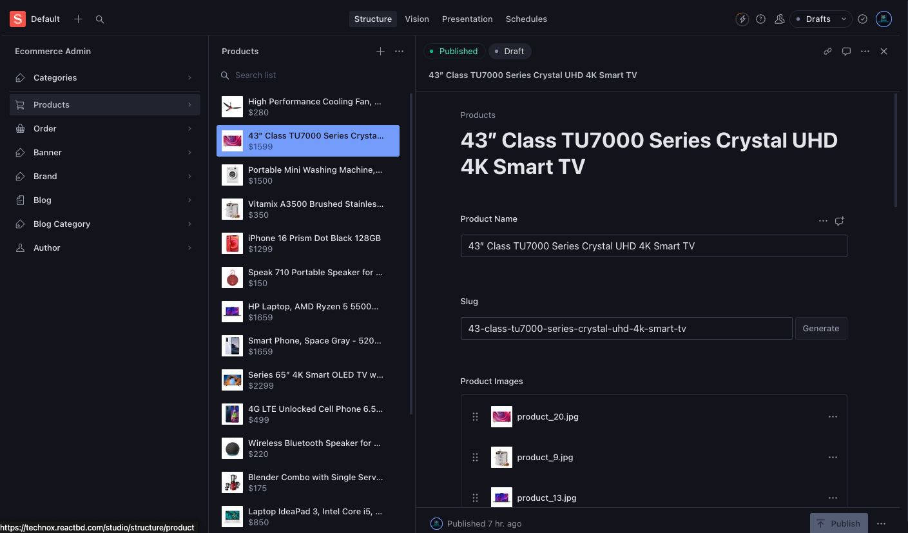Click product_13.jpg image thumbnail

(501, 497)
